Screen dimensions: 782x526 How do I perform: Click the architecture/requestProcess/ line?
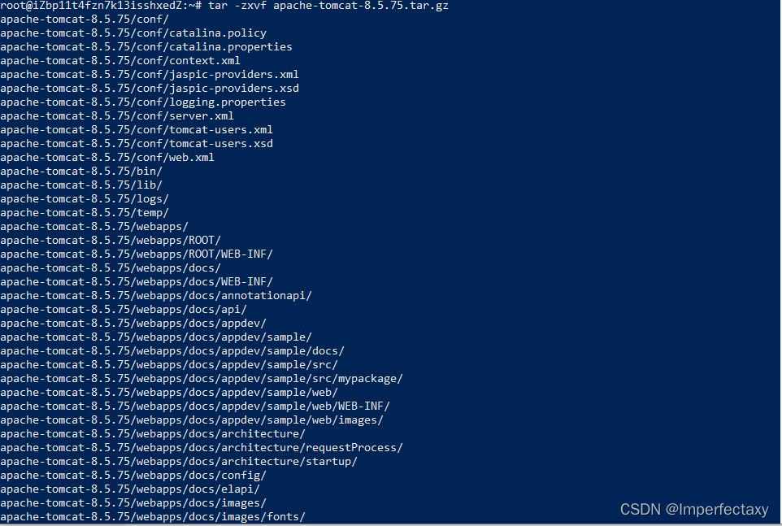202,448
